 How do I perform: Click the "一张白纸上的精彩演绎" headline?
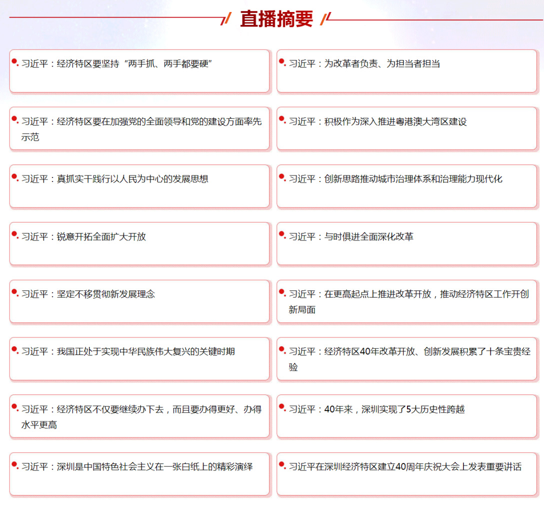tap(137, 467)
